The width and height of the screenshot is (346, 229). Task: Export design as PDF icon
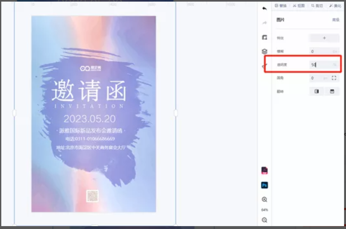click(x=264, y=171)
